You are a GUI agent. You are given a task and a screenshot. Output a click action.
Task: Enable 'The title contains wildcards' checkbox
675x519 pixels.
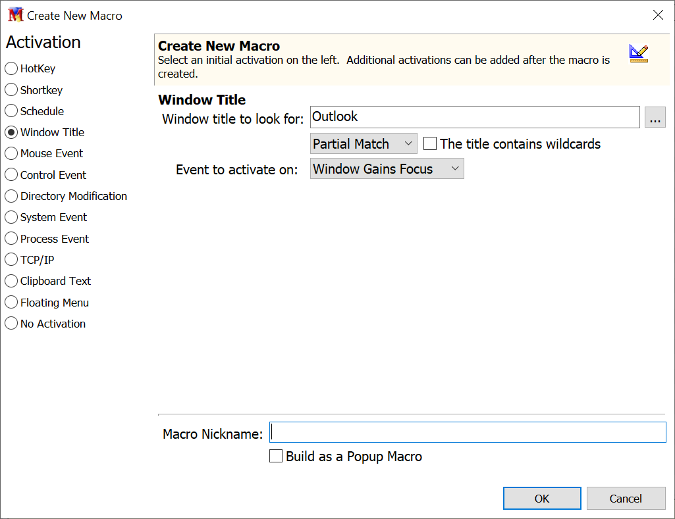[x=430, y=143]
